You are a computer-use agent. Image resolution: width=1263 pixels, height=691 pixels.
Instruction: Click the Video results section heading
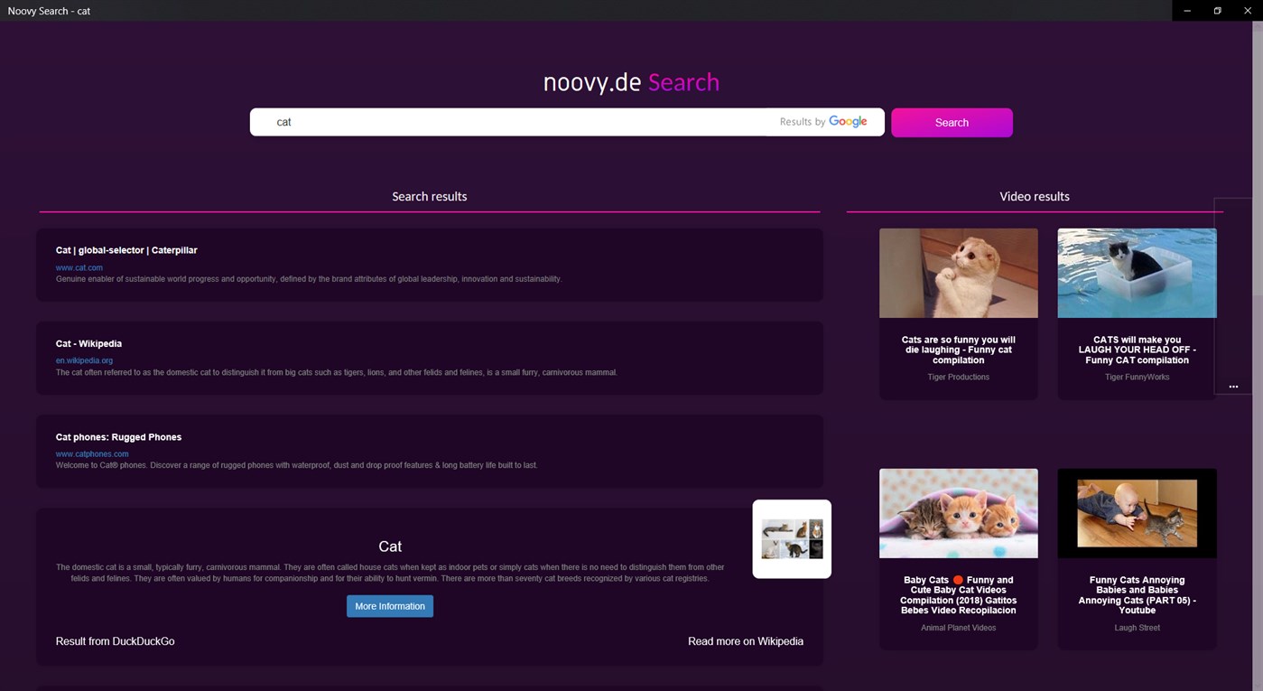1034,196
